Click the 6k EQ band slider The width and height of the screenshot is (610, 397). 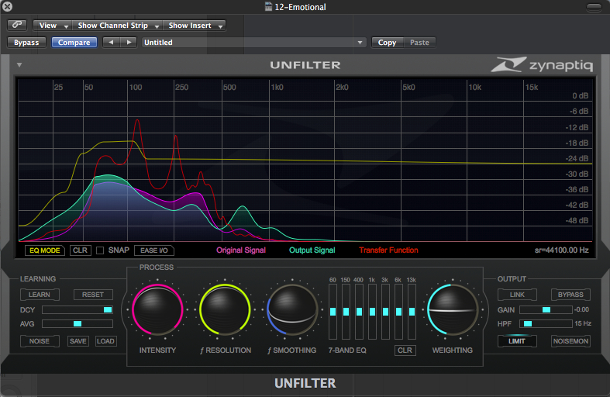click(x=398, y=312)
